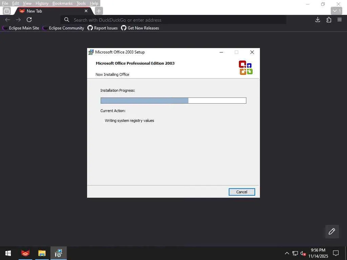Expand the list all tabs dropdown
This screenshot has height=260, width=347.
(x=336, y=11)
